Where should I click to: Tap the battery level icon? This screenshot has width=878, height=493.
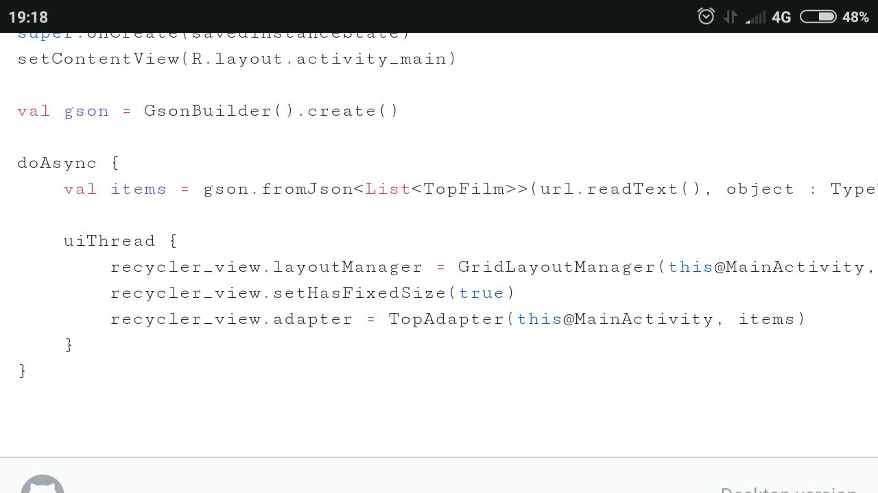(818, 16)
